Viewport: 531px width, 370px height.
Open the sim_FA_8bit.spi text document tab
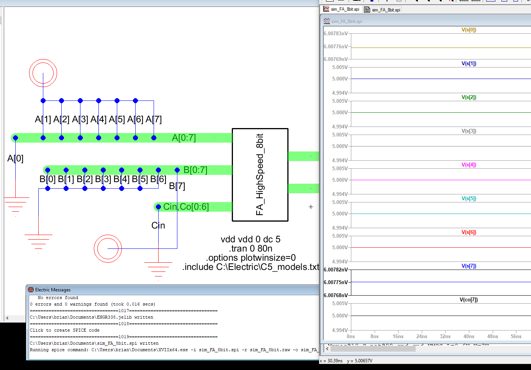point(382,10)
